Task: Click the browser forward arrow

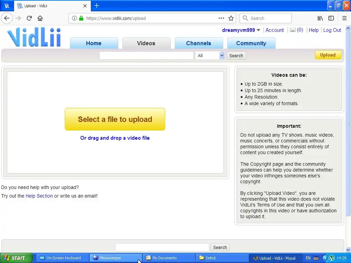Action: (18, 18)
